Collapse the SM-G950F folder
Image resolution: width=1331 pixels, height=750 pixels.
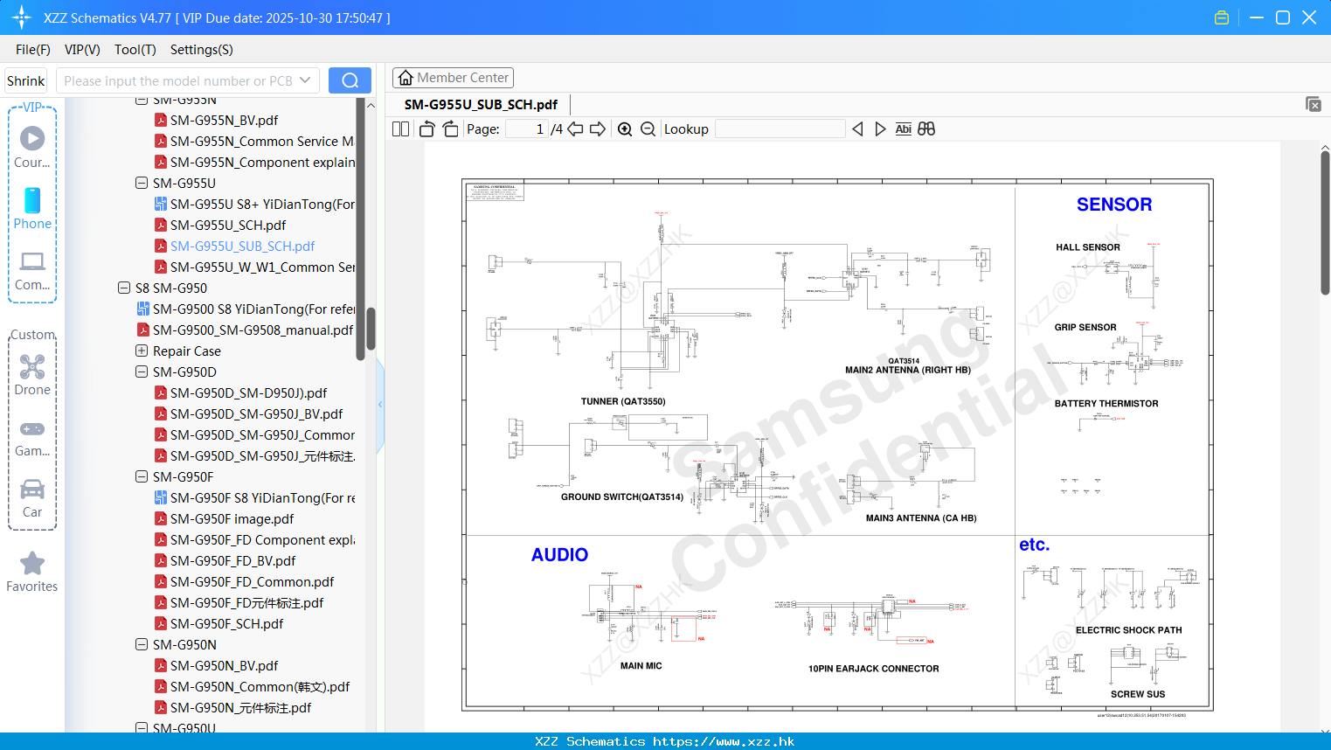point(142,476)
